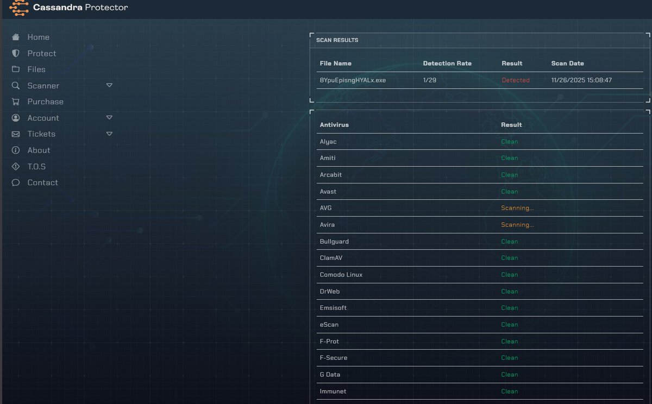The width and height of the screenshot is (652, 404).
Task: Select the ClamAV antivirus row
Action: click(480, 258)
